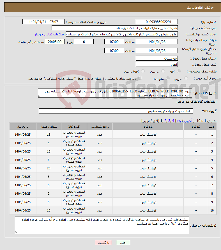Screen dimensions: 221x250
Task: Click کوپلینگ تیوب name in row 2
Action: [x=148, y=143]
